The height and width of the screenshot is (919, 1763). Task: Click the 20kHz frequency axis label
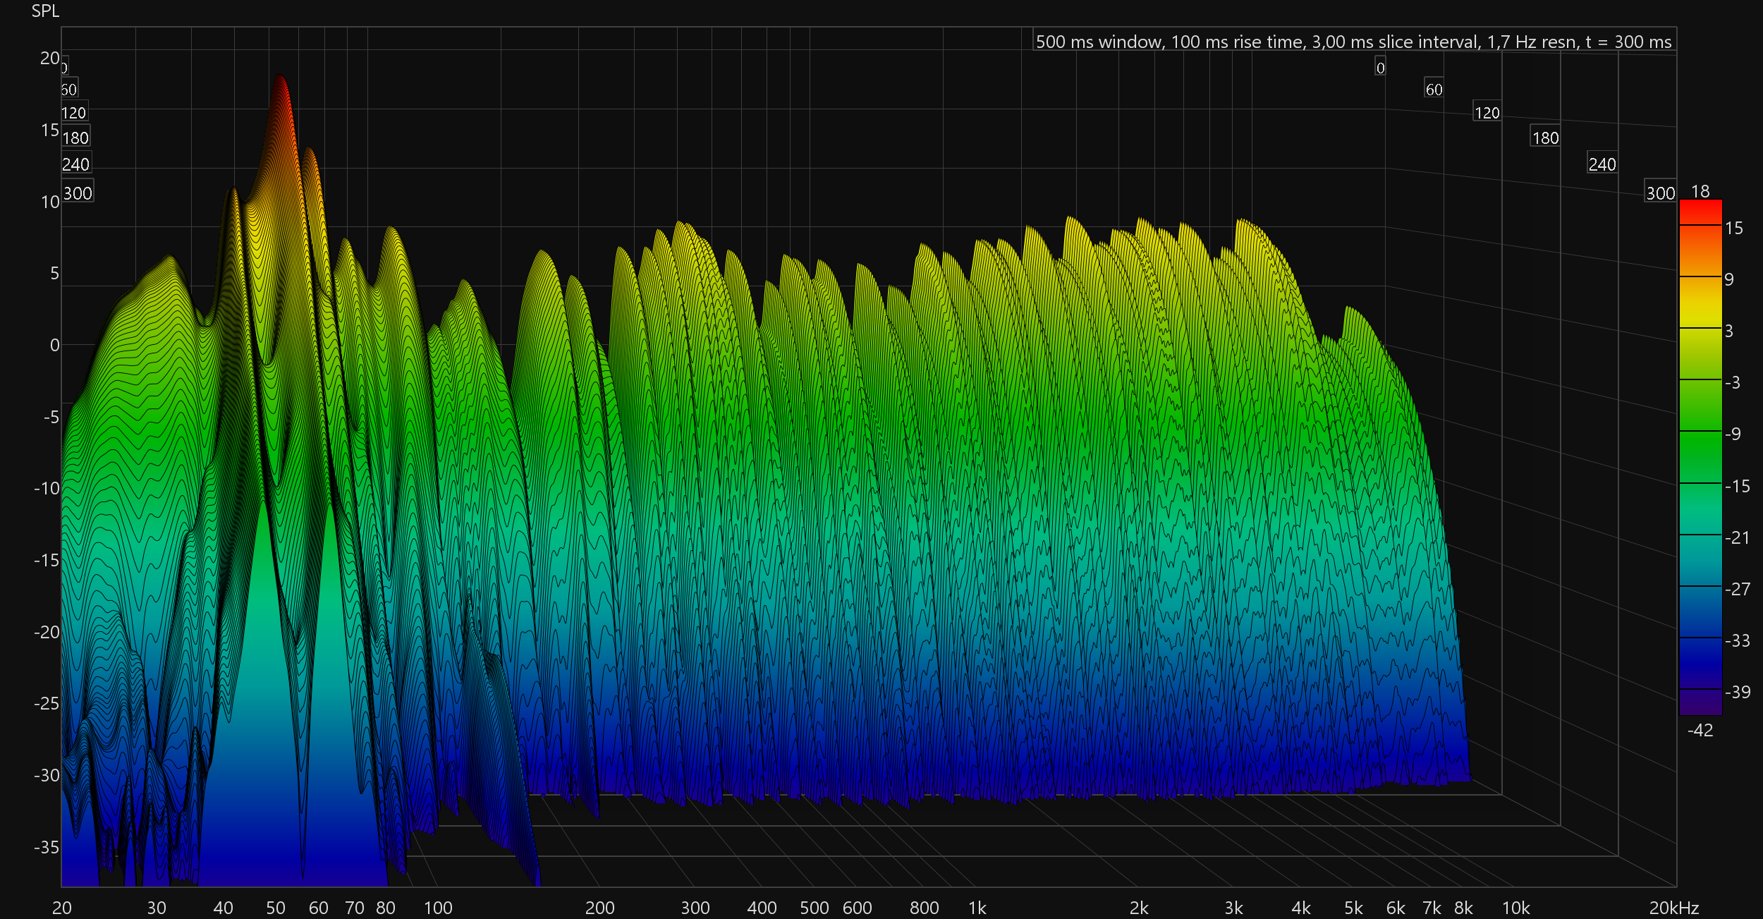pyautogui.click(x=1674, y=908)
